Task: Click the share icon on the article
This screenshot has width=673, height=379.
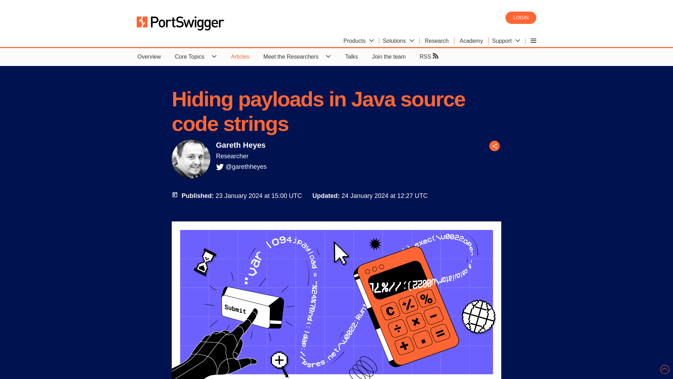Action: click(x=495, y=146)
